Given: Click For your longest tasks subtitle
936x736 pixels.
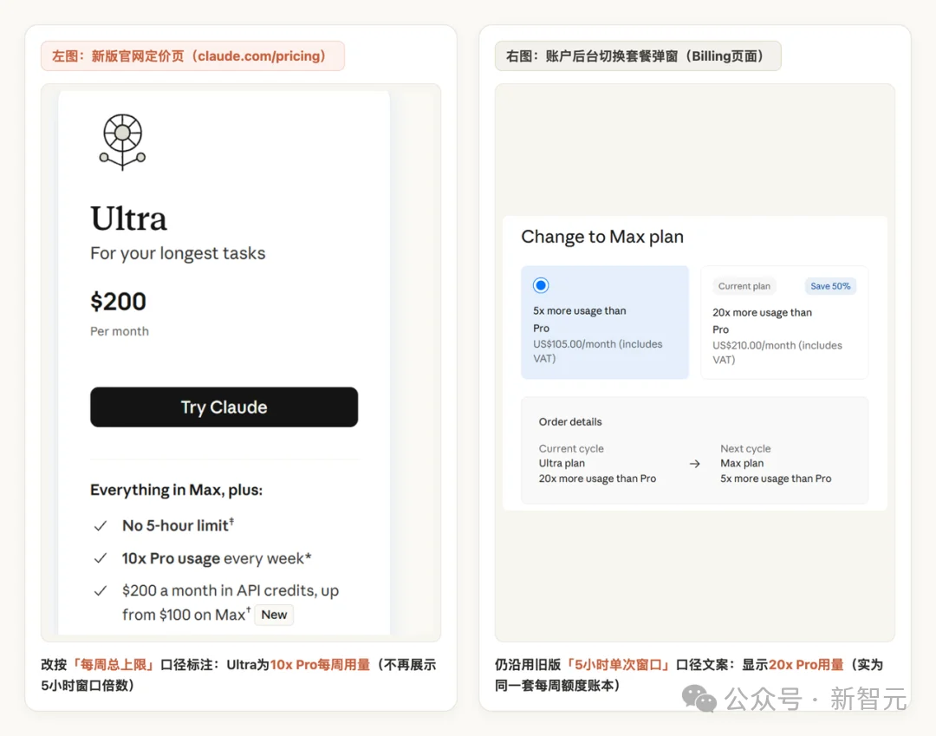Looking at the screenshot, I should pyautogui.click(x=178, y=253).
